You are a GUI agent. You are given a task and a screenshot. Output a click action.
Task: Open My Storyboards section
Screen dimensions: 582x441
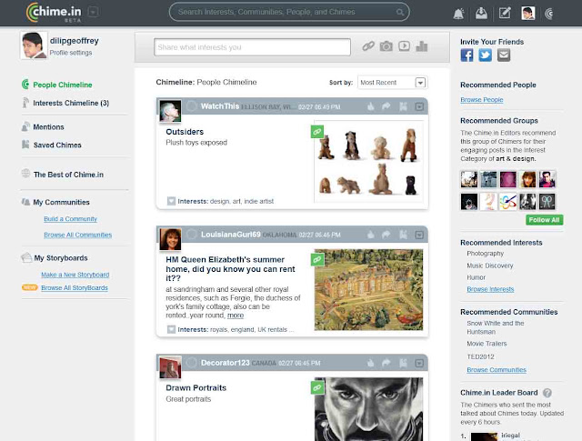click(61, 258)
